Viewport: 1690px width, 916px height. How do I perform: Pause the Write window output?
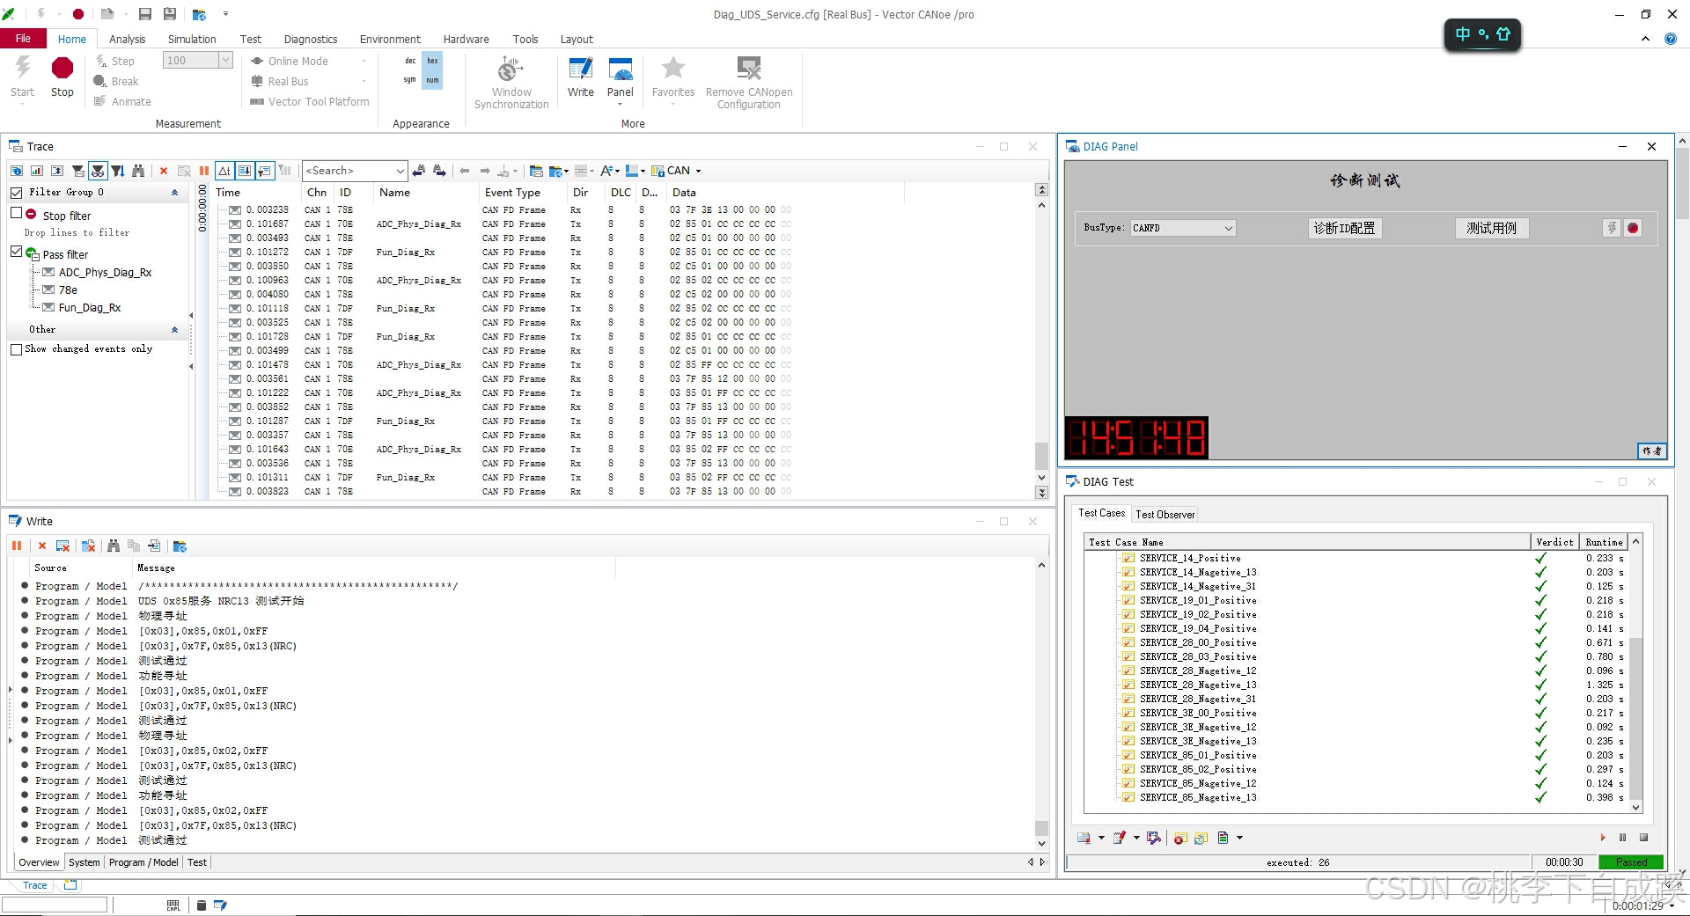tap(17, 546)
